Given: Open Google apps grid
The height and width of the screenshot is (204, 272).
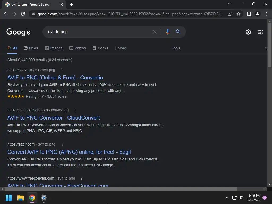Looking at the screenshot, I should pyautogui.click(x=261, y=32).
